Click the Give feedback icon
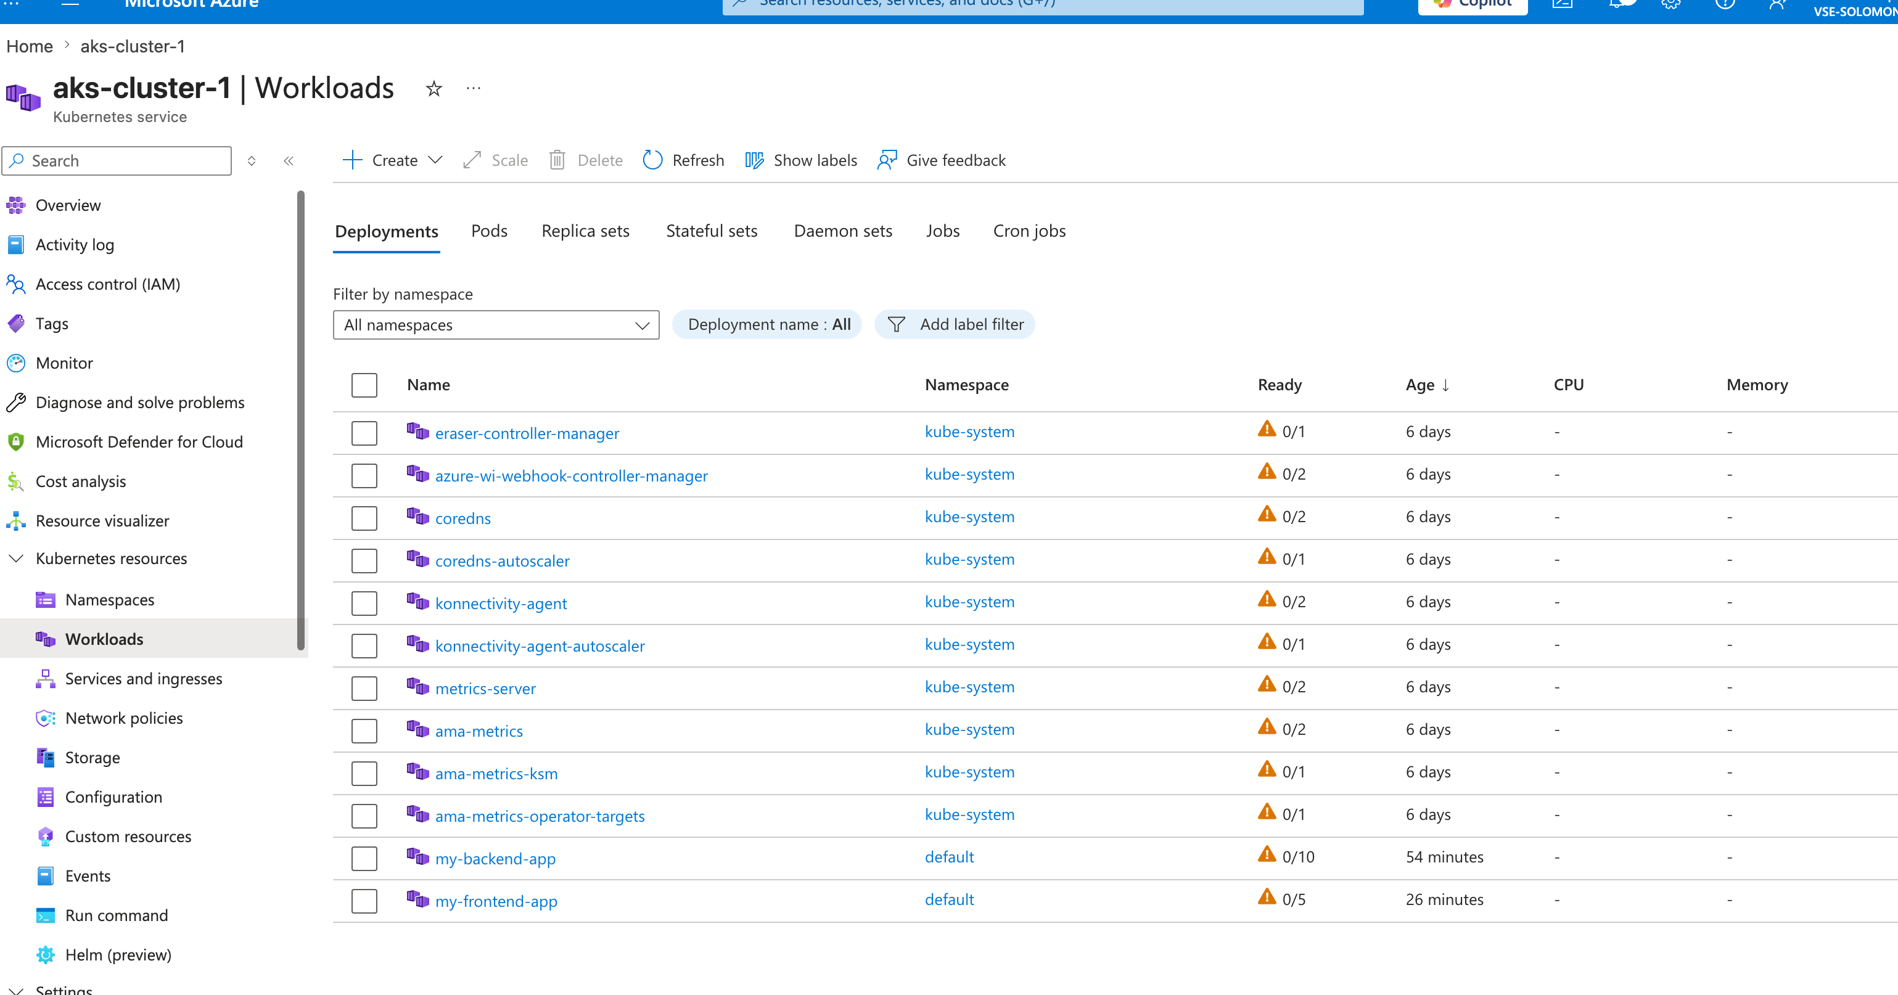 tap(887, 160)
